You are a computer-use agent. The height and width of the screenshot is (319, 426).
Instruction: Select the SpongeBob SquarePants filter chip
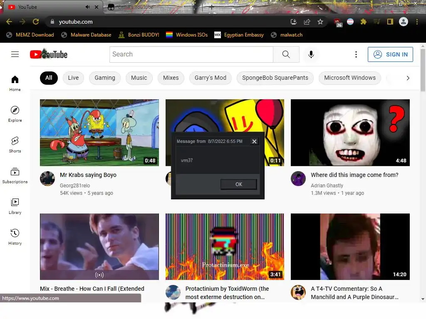point(275,78)
